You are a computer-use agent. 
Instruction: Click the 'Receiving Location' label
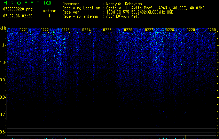pyautogui.click(x=81, y=8)
